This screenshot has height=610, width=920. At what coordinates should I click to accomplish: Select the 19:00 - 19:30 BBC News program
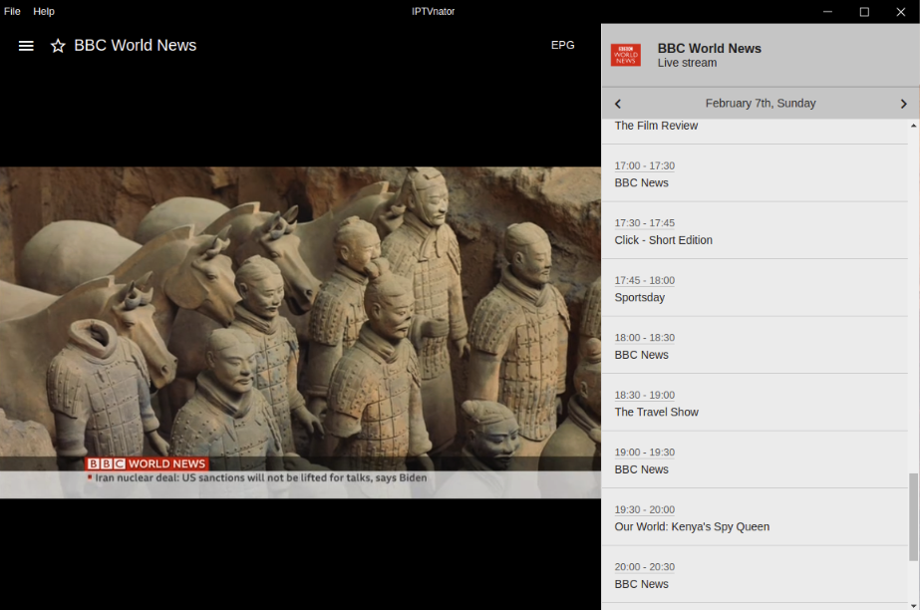pyautogui.click(x=755, y=459)
